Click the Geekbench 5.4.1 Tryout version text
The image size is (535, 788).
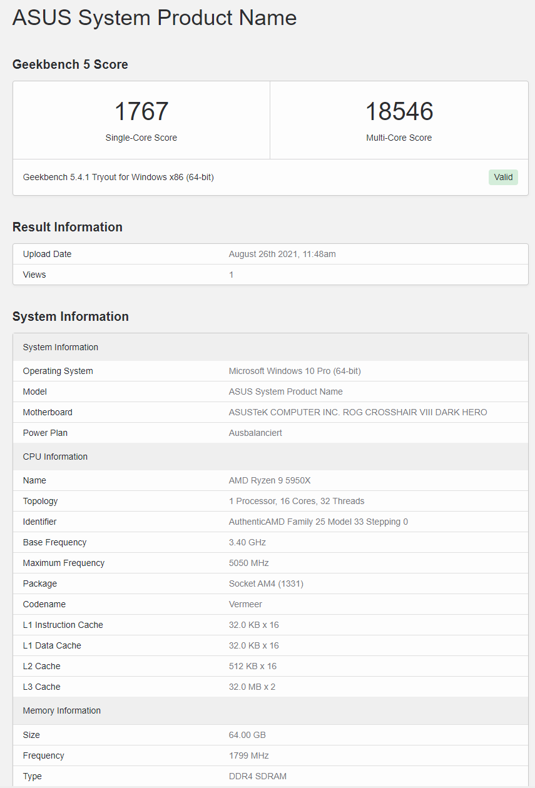point(118,177)
